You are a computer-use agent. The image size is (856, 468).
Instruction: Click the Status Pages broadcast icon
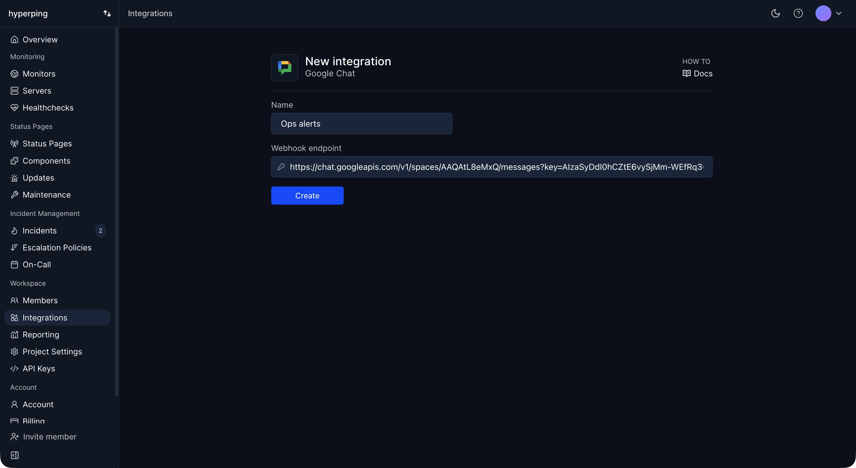click(x=14, y=144)
